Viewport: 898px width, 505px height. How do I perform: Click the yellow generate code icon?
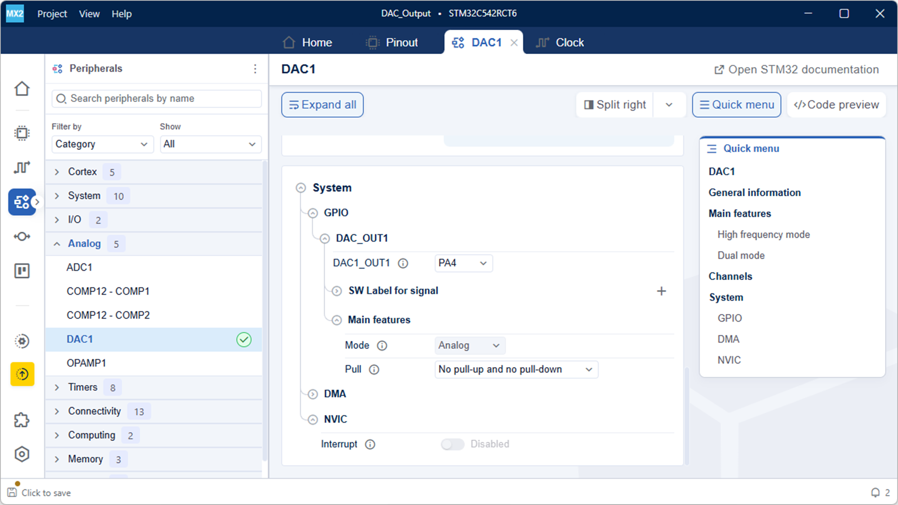(22, 374)
